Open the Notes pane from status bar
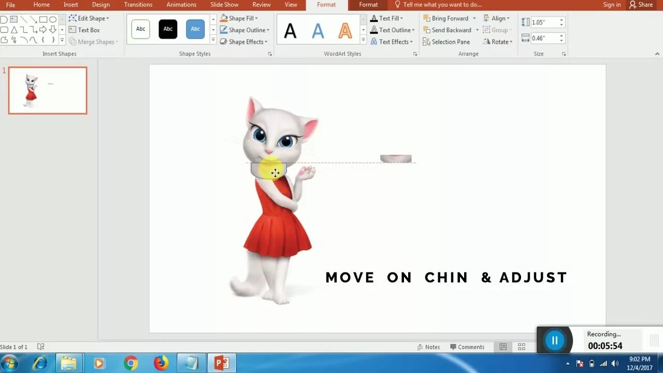The width and height of the screenshot is (663, 373). tap(428, 347)
